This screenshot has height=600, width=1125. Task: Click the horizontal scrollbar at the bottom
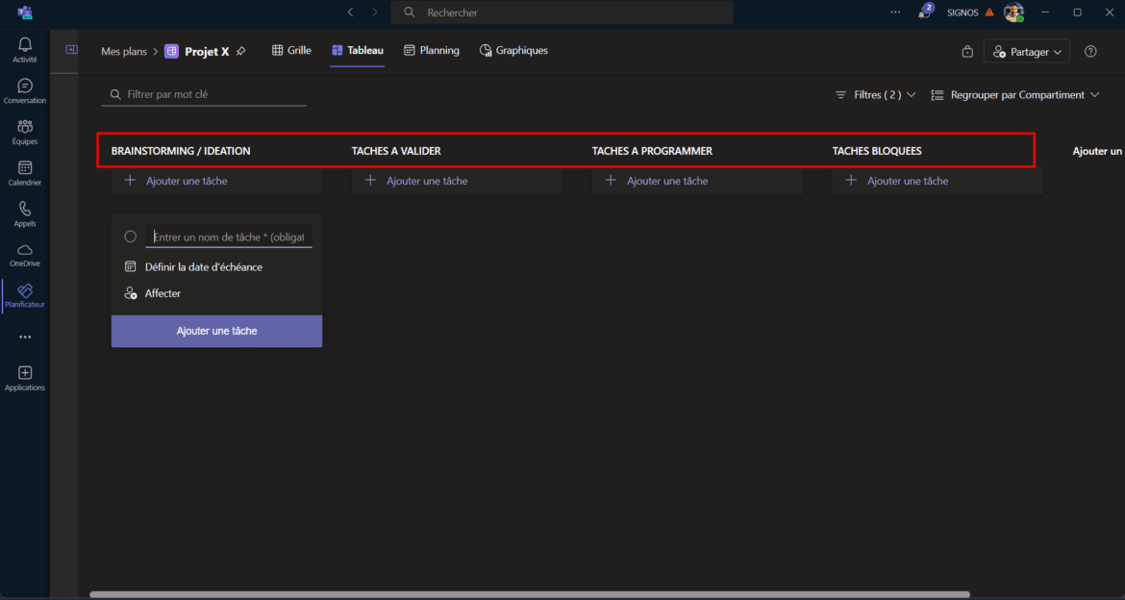(529, 594)
